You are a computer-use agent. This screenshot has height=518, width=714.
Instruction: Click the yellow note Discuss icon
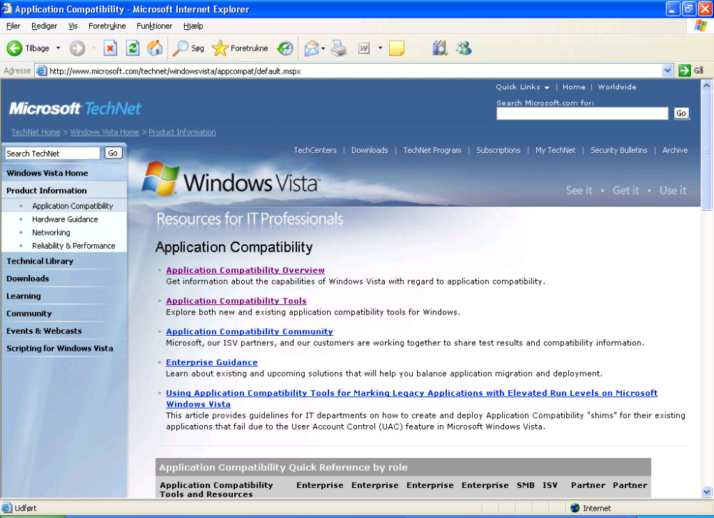396,48
